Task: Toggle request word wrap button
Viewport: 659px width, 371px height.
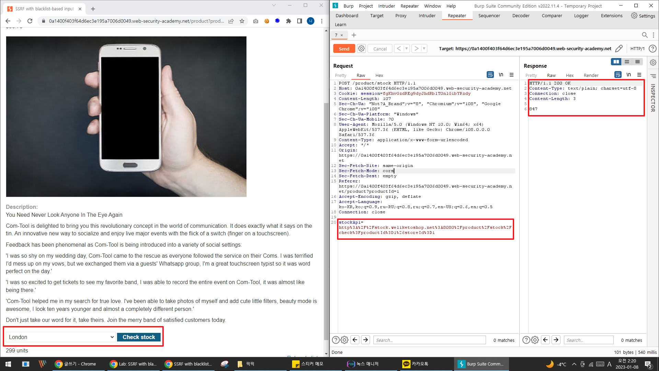Action: coord(490,75)
